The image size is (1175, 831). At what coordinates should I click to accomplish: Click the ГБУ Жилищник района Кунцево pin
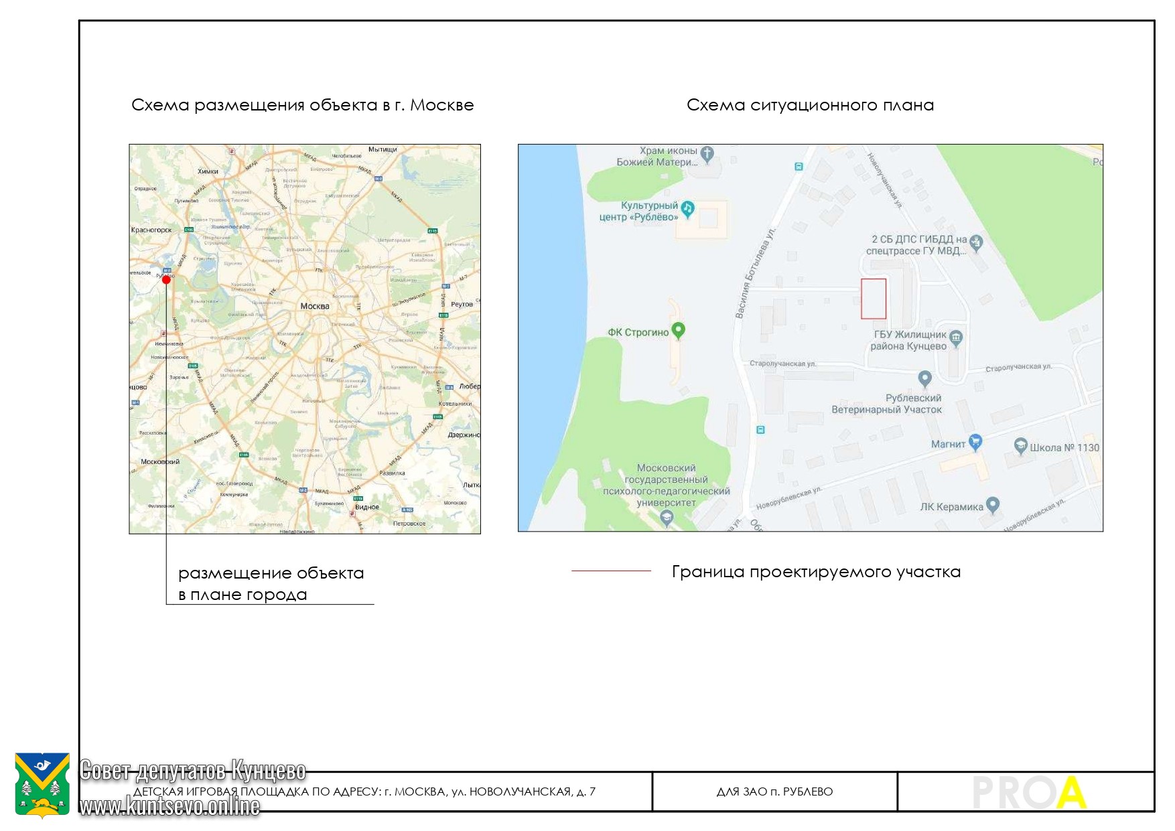[956, 337]
